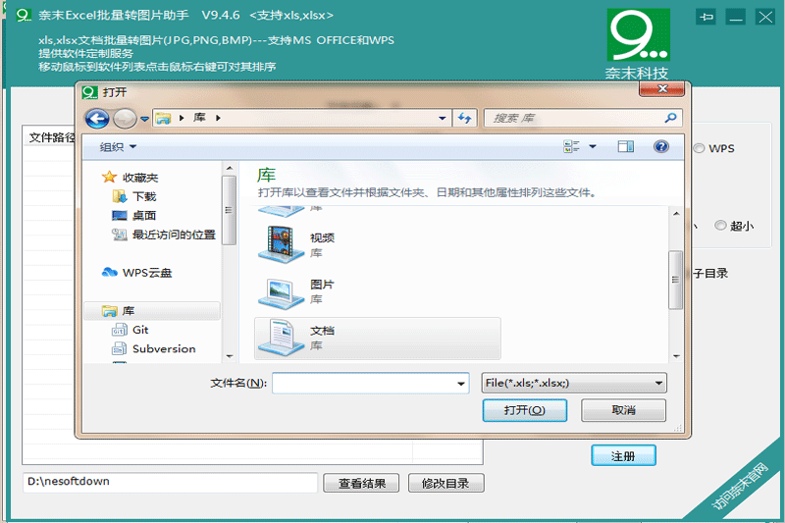Open the 视频 library icon
Image resolution: width=785 pixels, height=523 pixels.
pos(281,243)
